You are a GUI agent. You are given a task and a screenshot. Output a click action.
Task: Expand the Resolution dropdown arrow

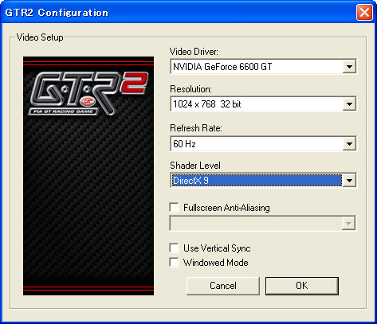(x=349, y=104)
